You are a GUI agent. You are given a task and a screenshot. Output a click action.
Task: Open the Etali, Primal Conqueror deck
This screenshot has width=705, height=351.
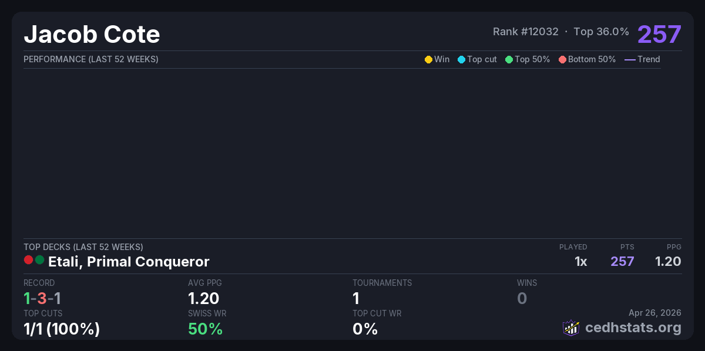pyautogui.click(x=129, y=261)
